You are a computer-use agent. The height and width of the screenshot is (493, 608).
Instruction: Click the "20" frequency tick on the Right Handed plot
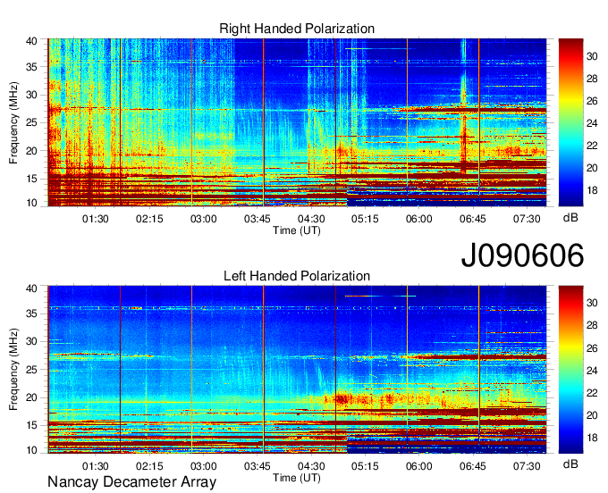click(x=31, y=151)
